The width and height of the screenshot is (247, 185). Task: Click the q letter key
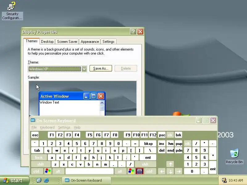click(48, 150)
